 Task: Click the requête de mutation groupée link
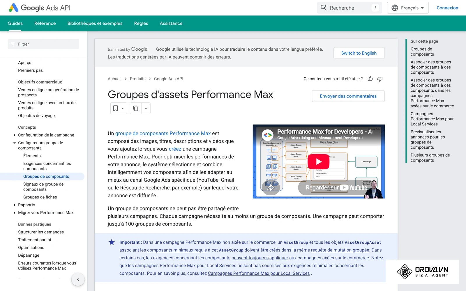click(x=340, y=250)
